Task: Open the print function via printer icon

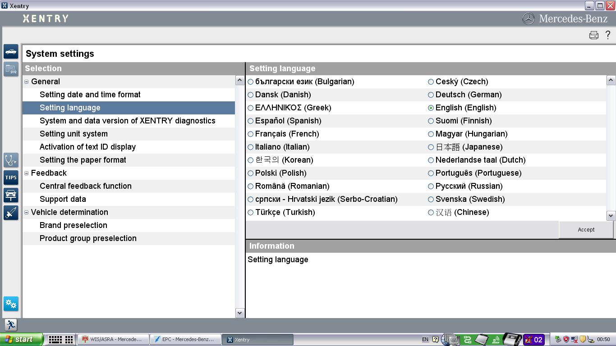Action: tap(593, 35)
